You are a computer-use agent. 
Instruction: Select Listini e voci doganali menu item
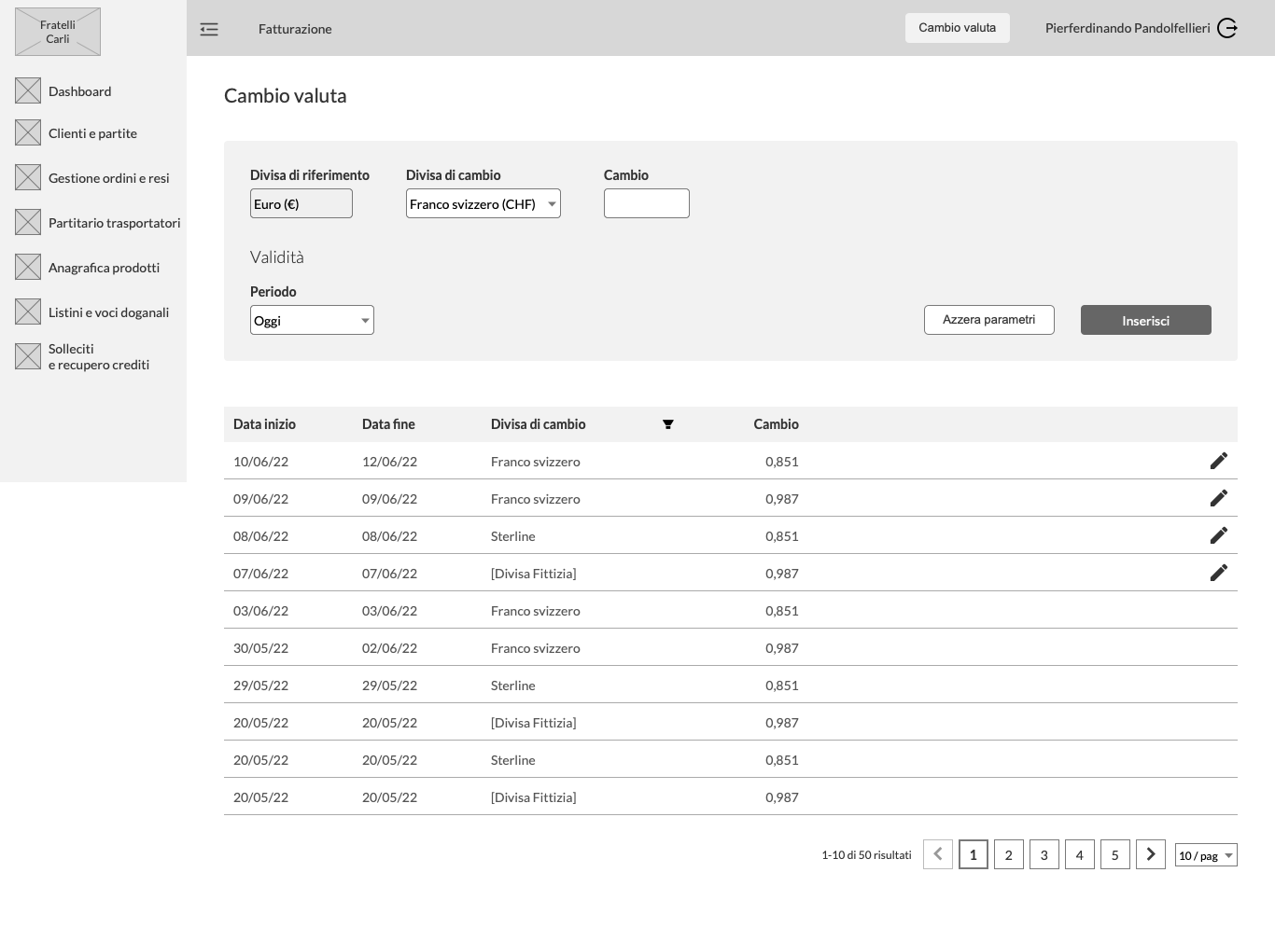pos(108,312)
